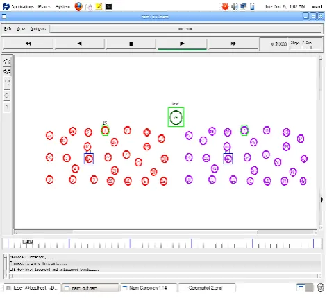The height and width of the screenshot is (298, 327).
Task: Click the user1 label in top panel
Action: 317,6
